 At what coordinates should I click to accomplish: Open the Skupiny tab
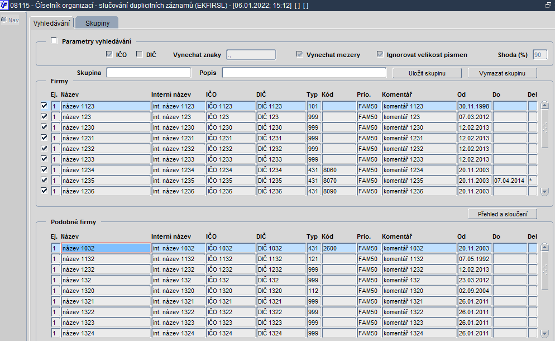click(x=97, y=23)
